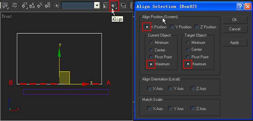
Task: Toggle the Percent Snap magnet icon
Action: (40, 6)
